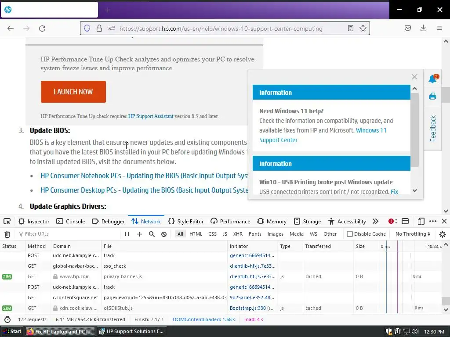Open the HP Support Assistant link
Viewport: 450px width, 337px height.
151,116
